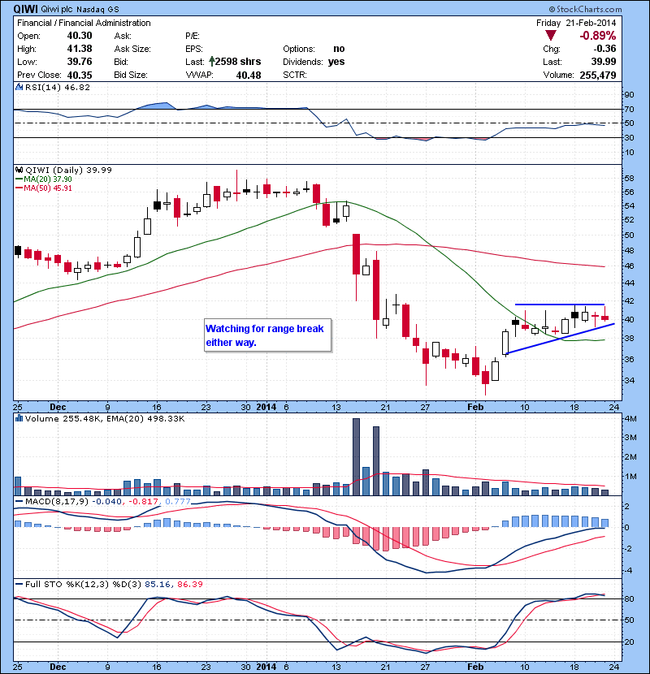Viewport: 650px width, 674px height.
Task: Click the Dividends: yes entry
Action: click(x=314, y=62)
